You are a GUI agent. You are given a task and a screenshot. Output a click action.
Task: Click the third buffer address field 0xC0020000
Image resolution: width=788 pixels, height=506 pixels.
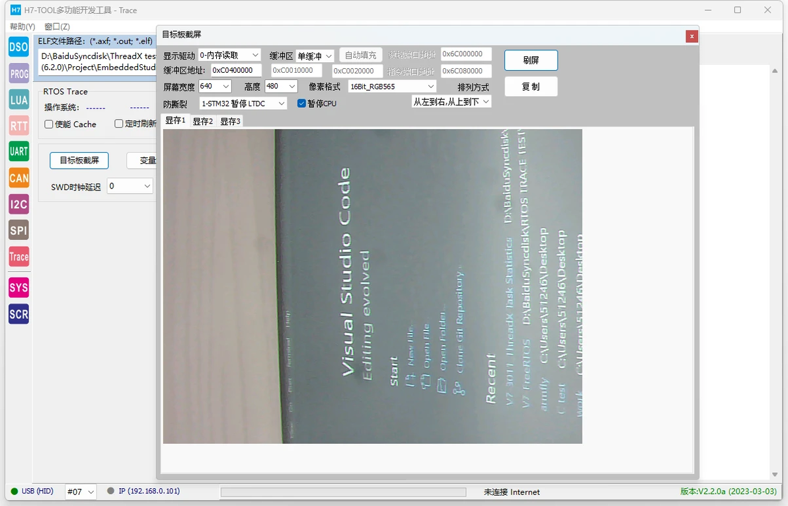pyautogui.click(x=358, y=71)
